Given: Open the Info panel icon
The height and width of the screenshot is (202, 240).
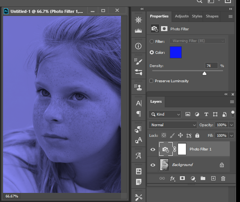Looking at the screenshot, I should click(138, 46).
